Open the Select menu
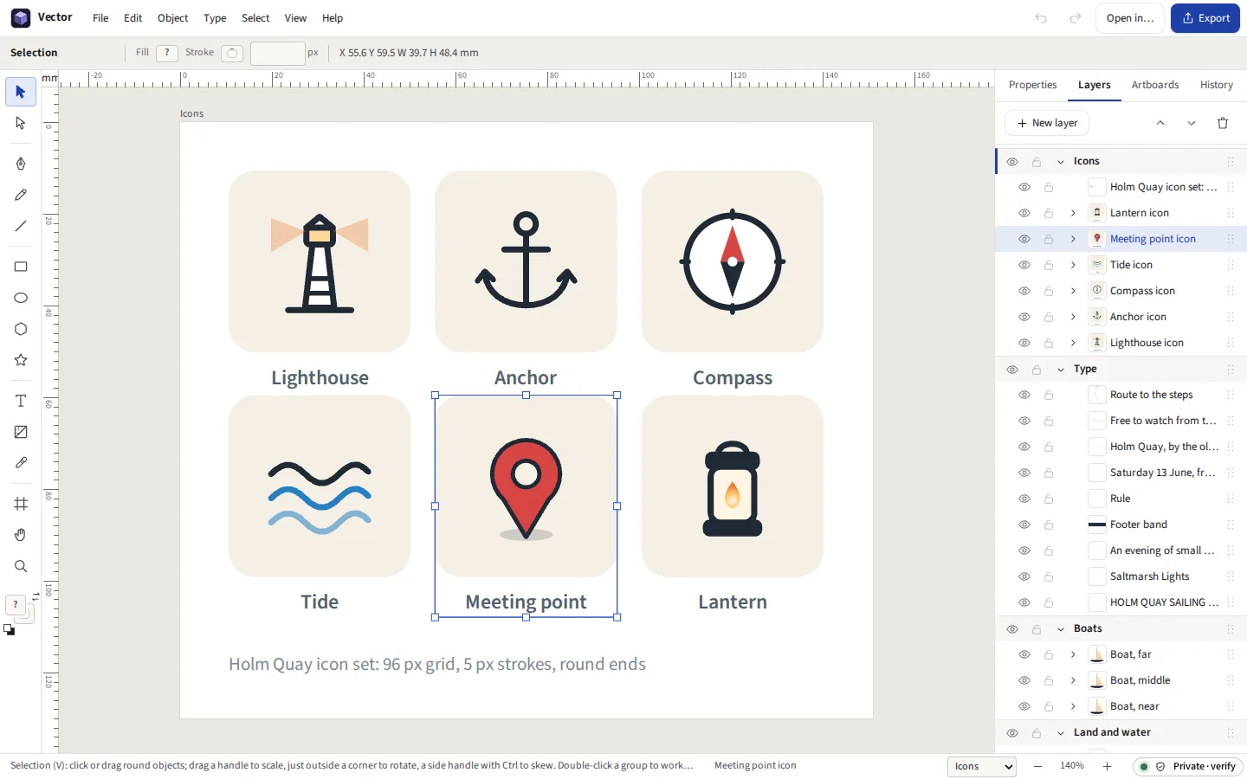 [255, 18]
